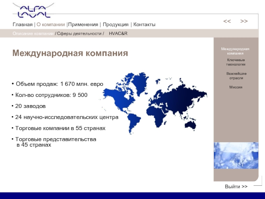Open Ключевые технологии in the sidebar
This screenshot has width=265, height=199.
coord(236,62)
